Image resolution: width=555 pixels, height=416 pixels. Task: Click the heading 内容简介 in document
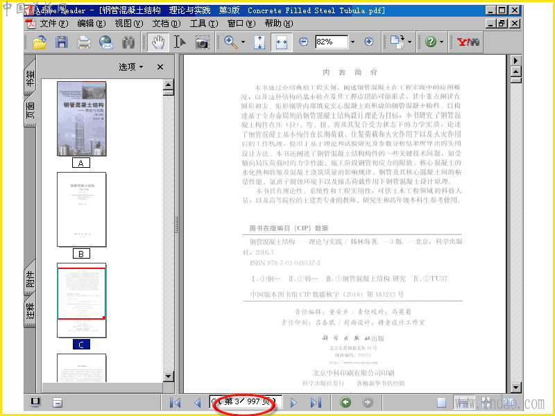(x=350, y=73)
